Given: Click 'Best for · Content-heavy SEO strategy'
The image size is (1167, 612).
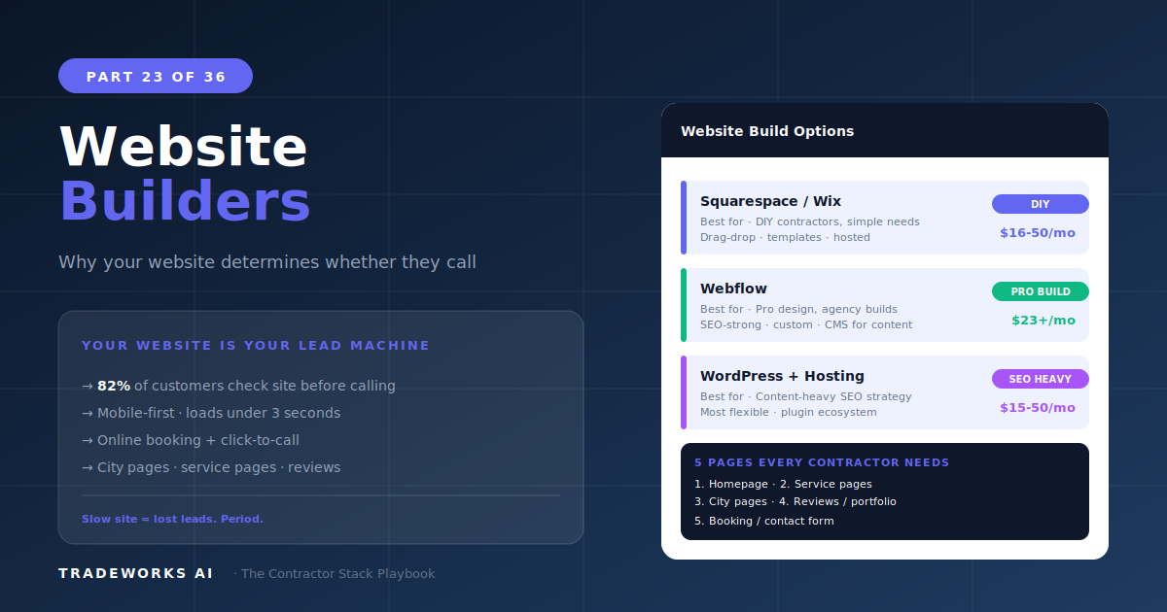Looking at the screenshot, I should click(x=806, y=396).
